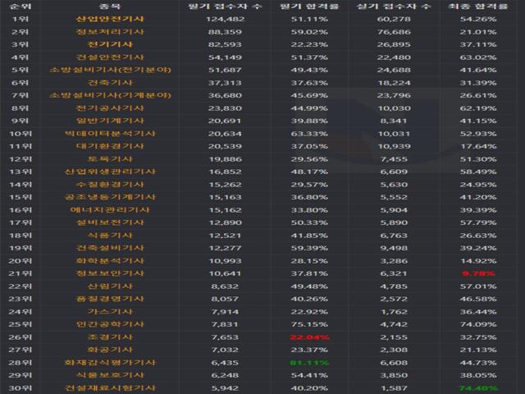Click 소방설비기사(전기분야) name cell
525x394 pixels.
point(110,70)
